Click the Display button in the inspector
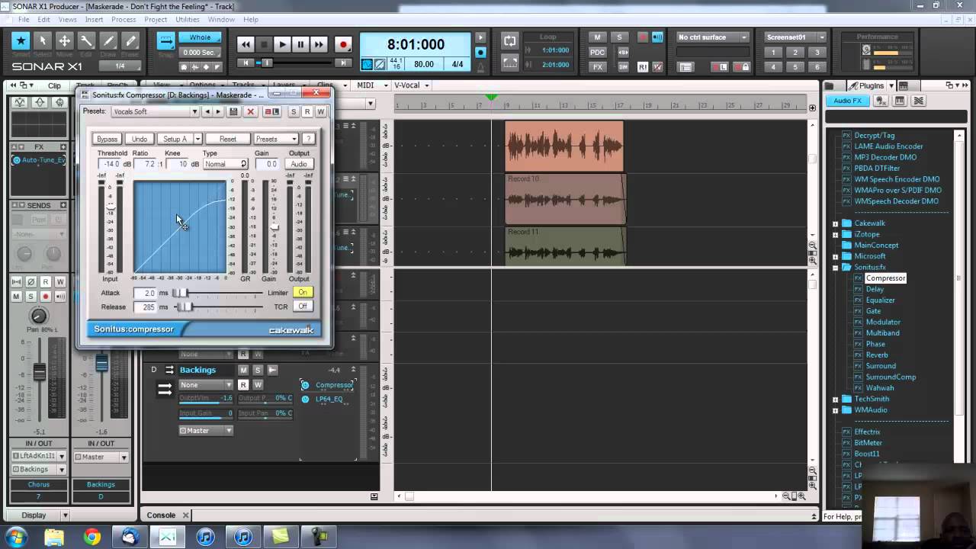Image resolution: width=976 pixels, height=549 pixels. point(34,515)
